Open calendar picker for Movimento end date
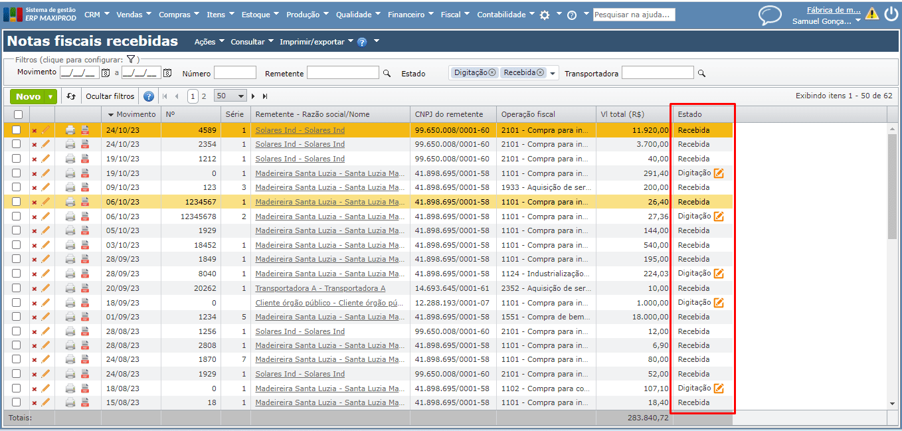 (167, 72)
